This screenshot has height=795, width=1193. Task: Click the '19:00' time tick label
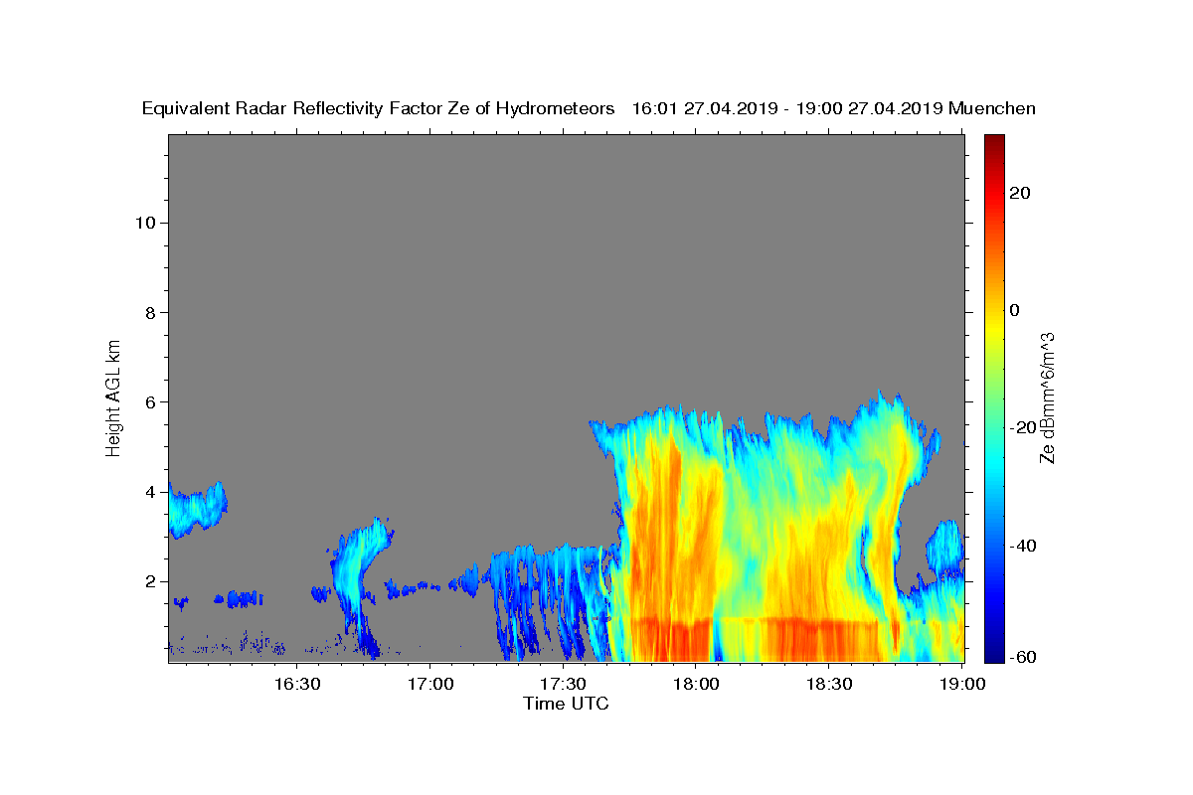pos(962,684)
